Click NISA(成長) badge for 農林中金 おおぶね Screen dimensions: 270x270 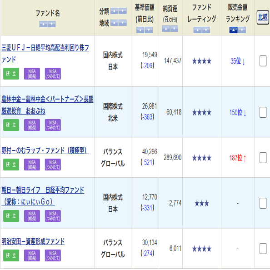(x=32, y=125)
